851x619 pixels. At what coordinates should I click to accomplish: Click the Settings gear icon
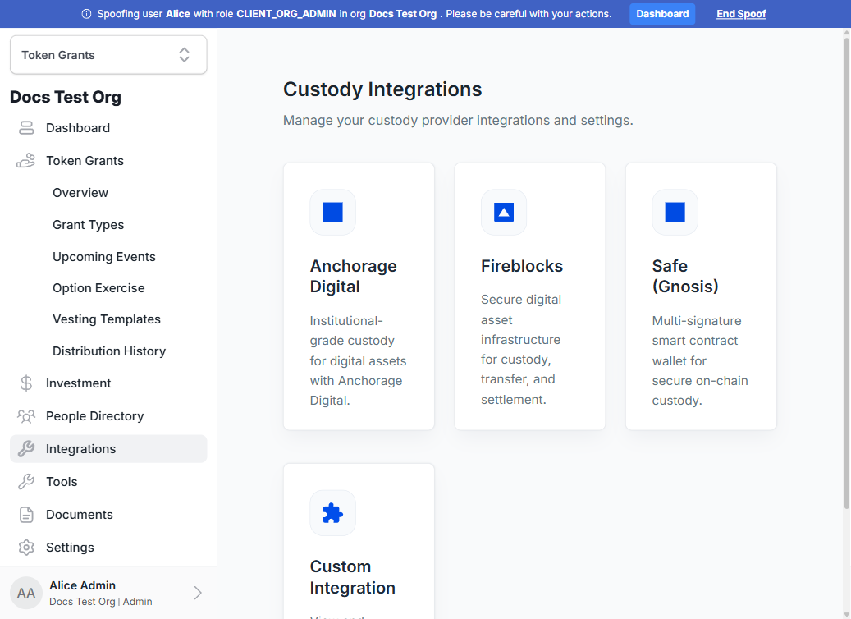tap(26, 548)
